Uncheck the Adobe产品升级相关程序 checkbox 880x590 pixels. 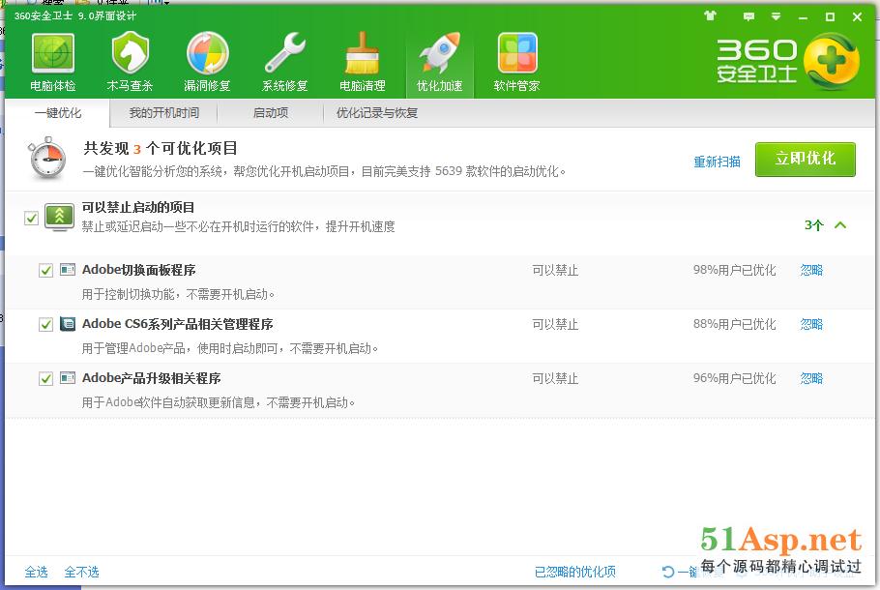point(46,379)
